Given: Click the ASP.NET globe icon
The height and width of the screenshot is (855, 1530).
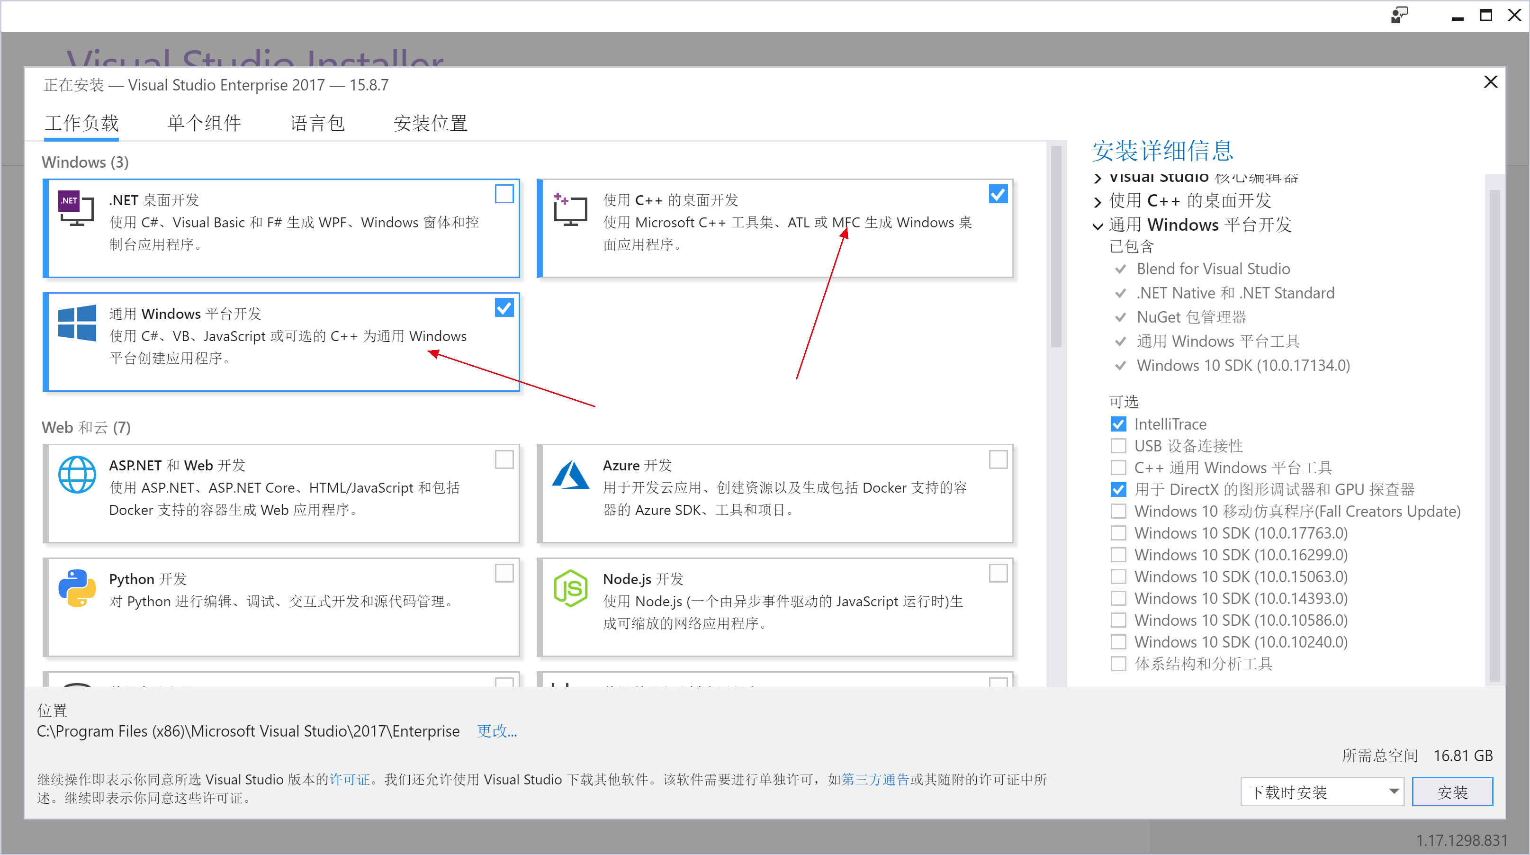Looking at the screenshot, I should (77, 475).
